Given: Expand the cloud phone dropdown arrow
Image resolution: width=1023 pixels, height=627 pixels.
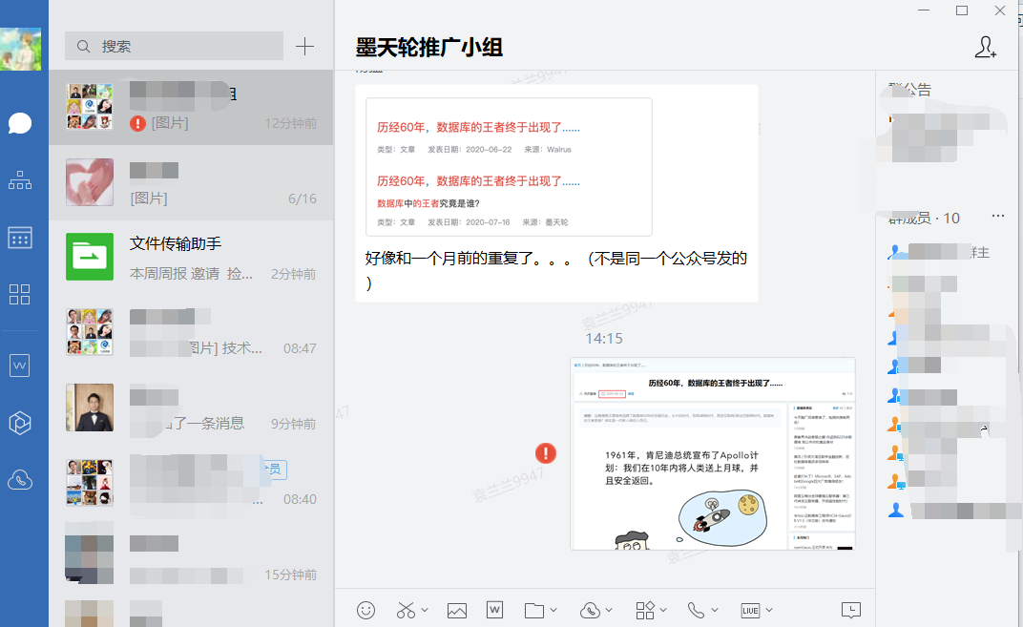Looking at the screenshot, I should 610,610.
